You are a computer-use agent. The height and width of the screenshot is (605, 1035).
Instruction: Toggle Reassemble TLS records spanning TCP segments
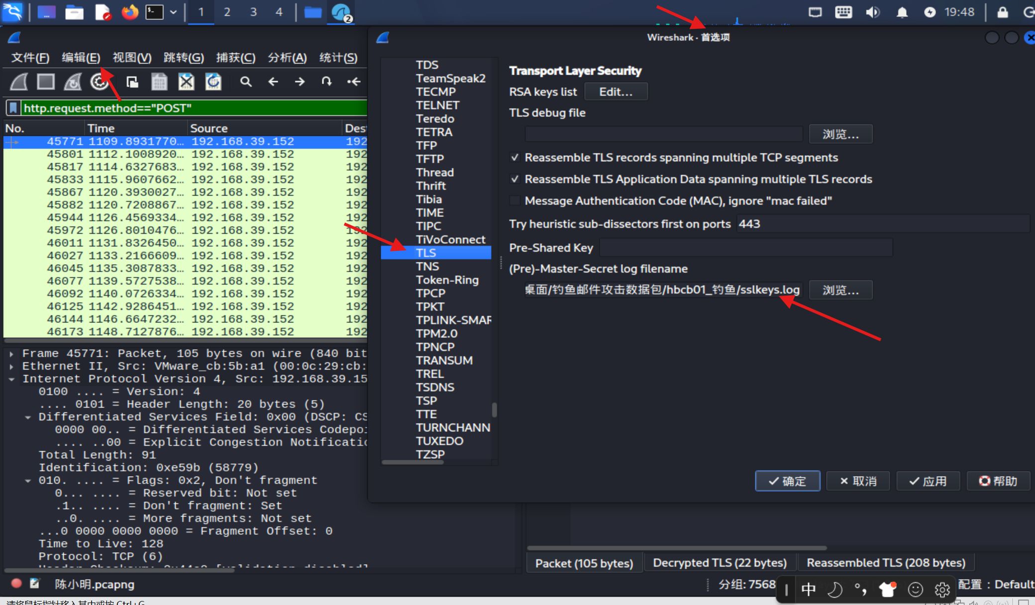click(515, 158)
